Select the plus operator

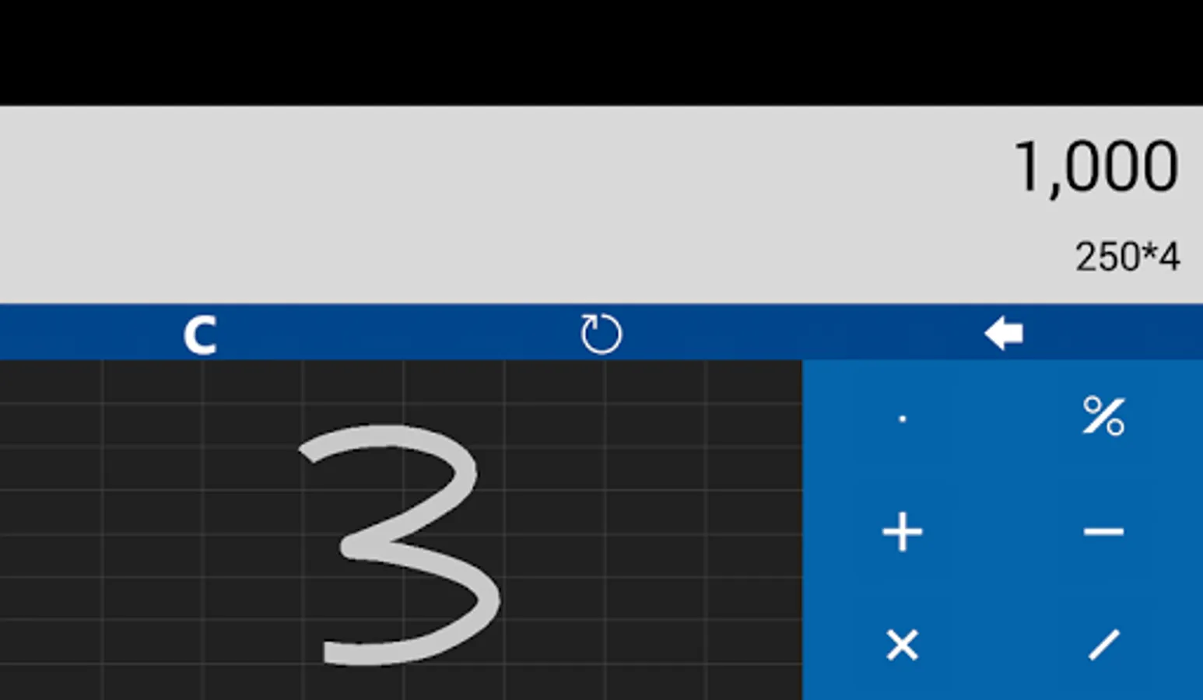903,532
